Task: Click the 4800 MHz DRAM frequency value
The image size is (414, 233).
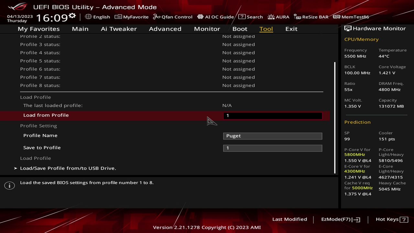Action: click(x=390, y=90)
